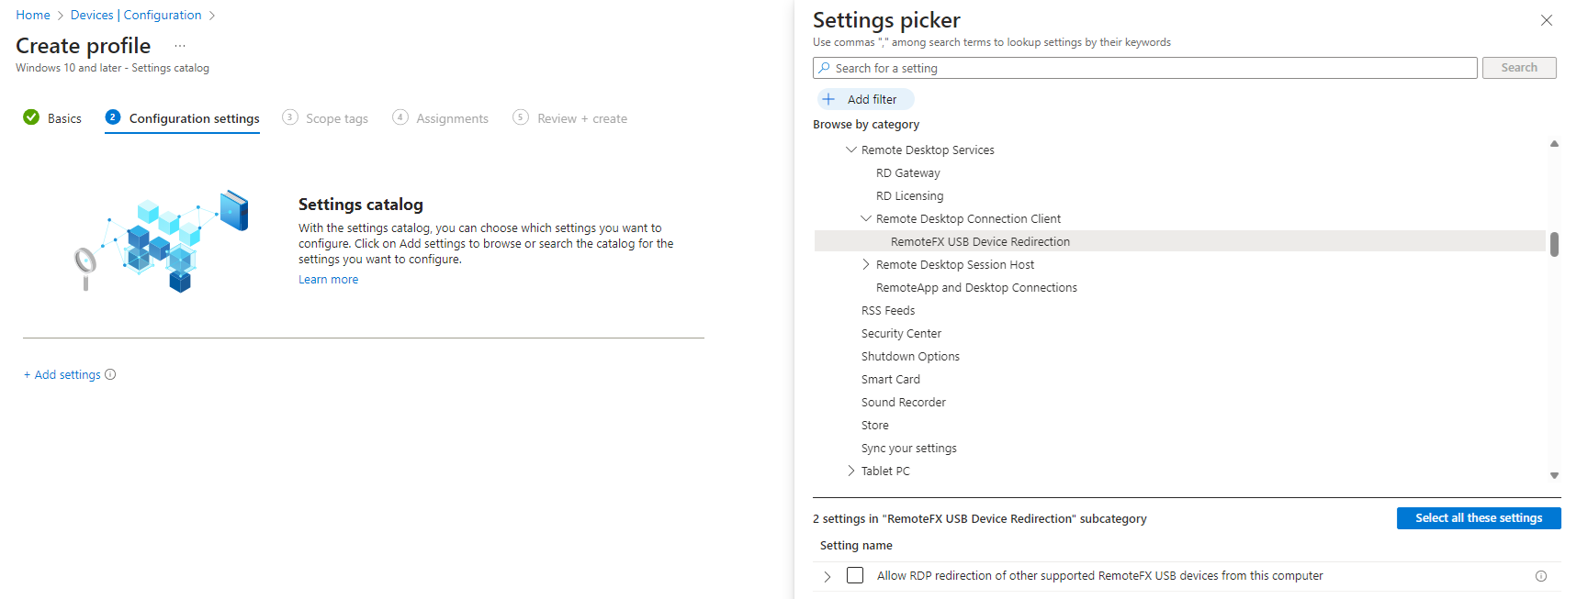
Task: Check Allow RDP redirection of RemoteFX USB devices
Action: tap(855, 575)
